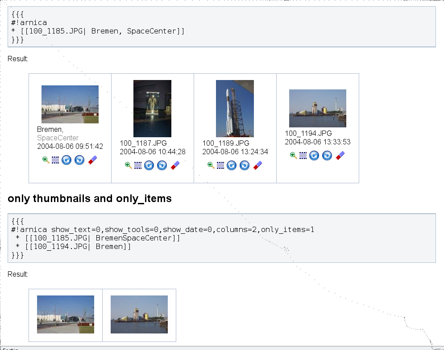This screenshot has width=444, height=350.
Task: Rotate 100_1189.JPG clockwise
Action: (232, 165)
